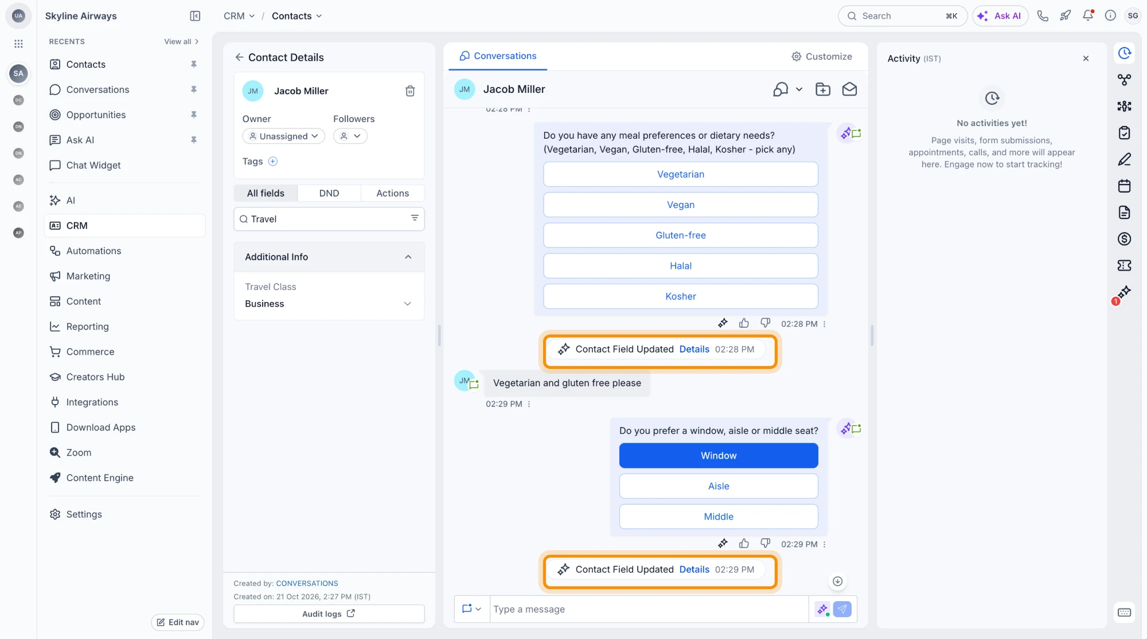Collapse the left sidebar panel icon
Image resolution: width=1147 pixels, height=639 pixels.
pos(195,16)
